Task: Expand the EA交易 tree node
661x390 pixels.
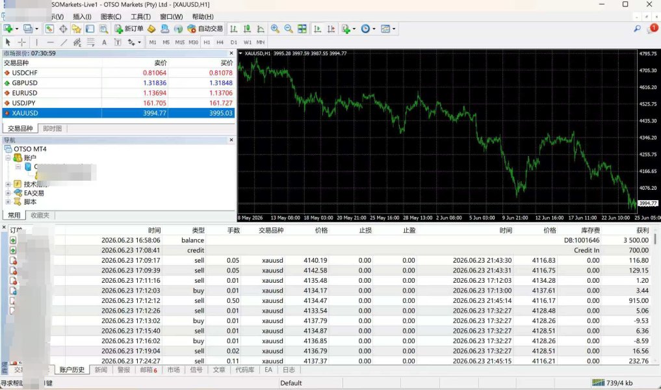Action: pos(8,193)
